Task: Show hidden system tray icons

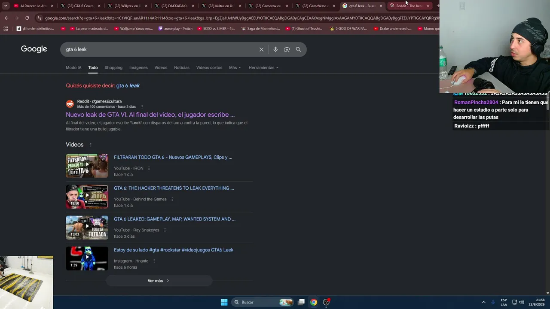Action: click(x=483, y=302)
